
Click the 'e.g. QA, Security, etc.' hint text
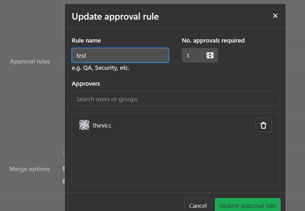(101, 68)
